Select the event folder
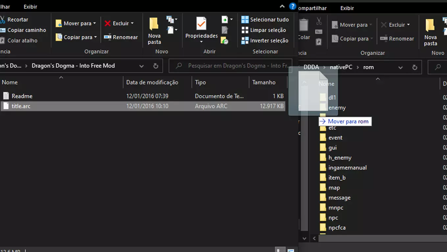 click(x=335, y=137)
